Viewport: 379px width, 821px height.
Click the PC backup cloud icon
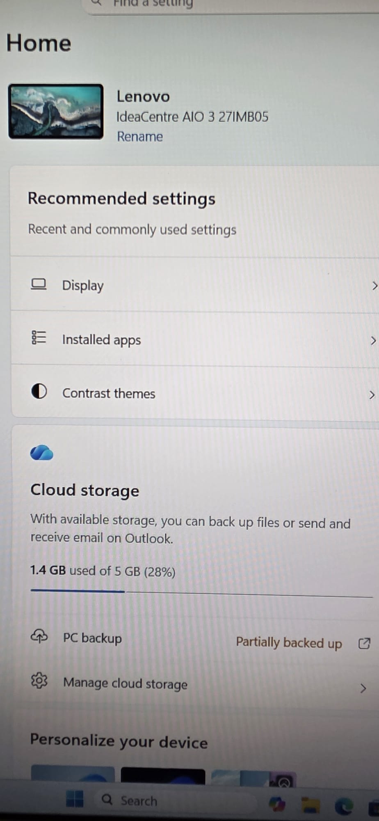click(x=39, y=636)
